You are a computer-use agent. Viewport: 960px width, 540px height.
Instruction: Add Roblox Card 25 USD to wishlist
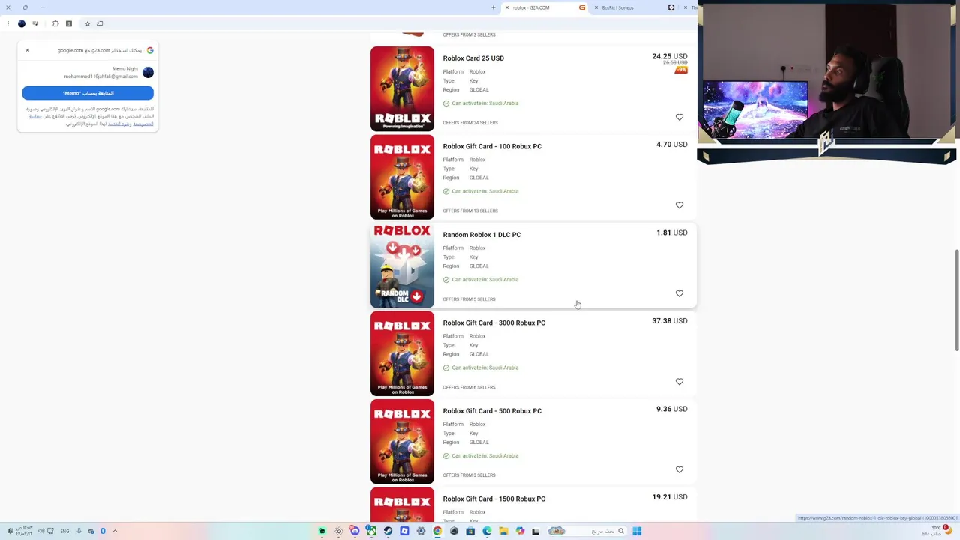pyautogui.click(x=679, y=117)
